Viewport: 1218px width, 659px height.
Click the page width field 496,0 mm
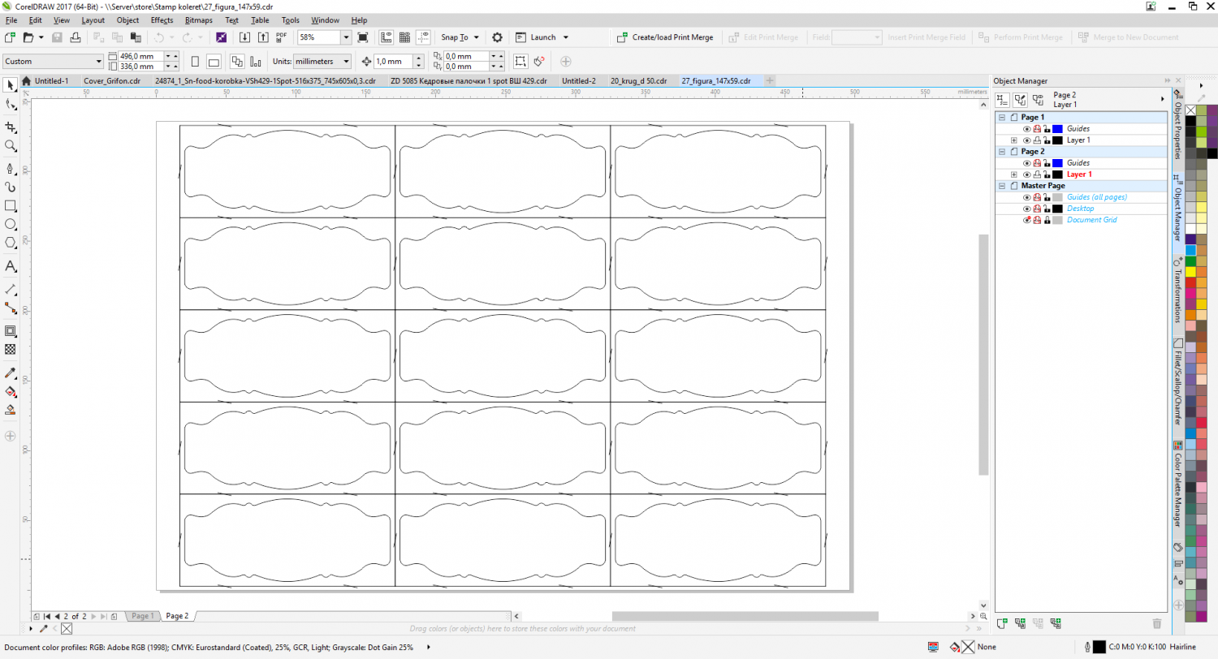[140, 56]
